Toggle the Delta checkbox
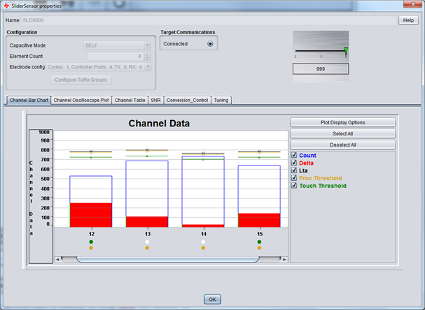Image resolution: width=425 pixels, height=310 pixels. point(294,163)
